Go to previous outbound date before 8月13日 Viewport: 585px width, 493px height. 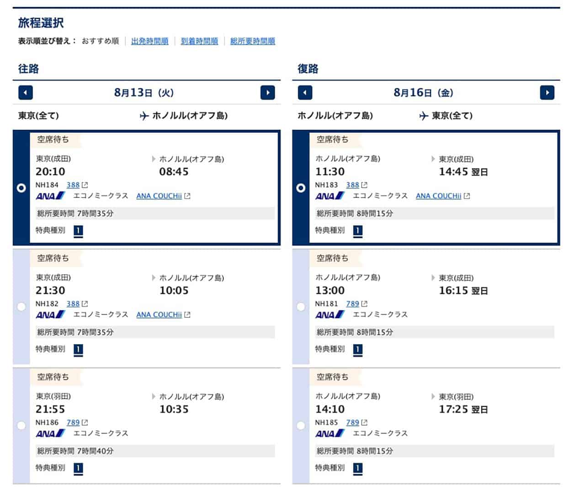point(26,93)
